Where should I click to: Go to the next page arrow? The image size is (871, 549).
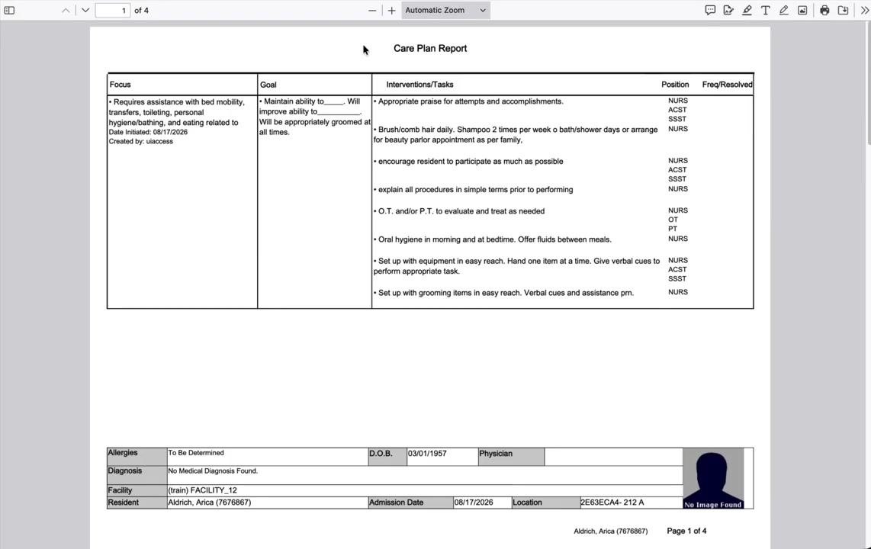[85, 10]
